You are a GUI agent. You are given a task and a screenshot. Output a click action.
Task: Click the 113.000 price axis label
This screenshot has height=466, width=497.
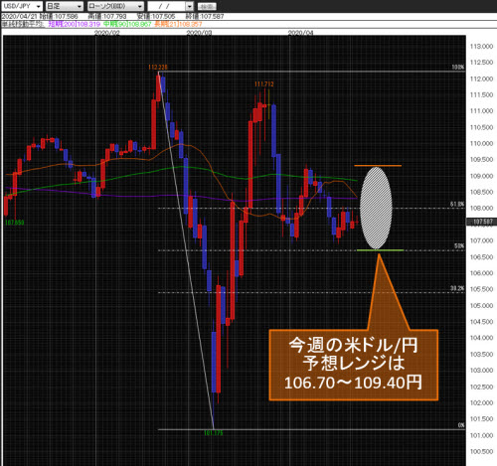tap(481, 47)
